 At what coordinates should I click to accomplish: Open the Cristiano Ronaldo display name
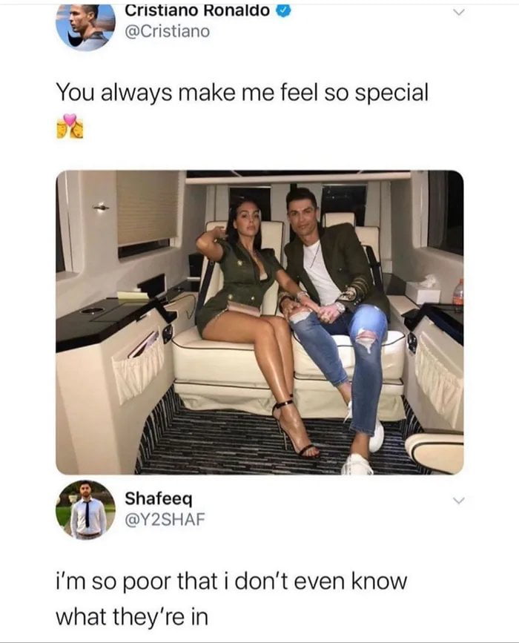199,10
